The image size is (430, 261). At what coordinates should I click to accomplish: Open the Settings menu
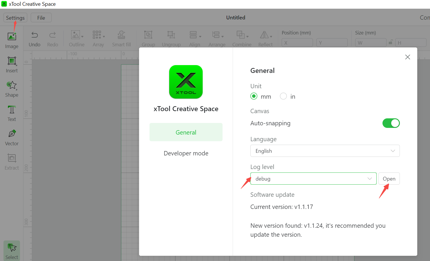pos(15,18)
